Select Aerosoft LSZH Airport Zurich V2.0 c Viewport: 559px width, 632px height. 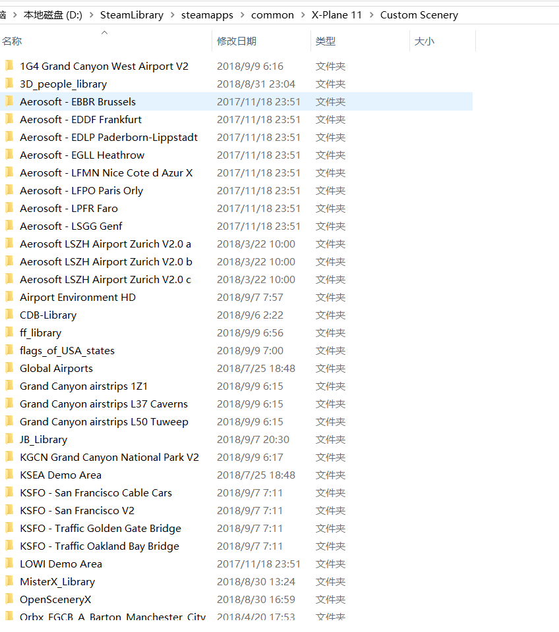(x=105, y=279)
